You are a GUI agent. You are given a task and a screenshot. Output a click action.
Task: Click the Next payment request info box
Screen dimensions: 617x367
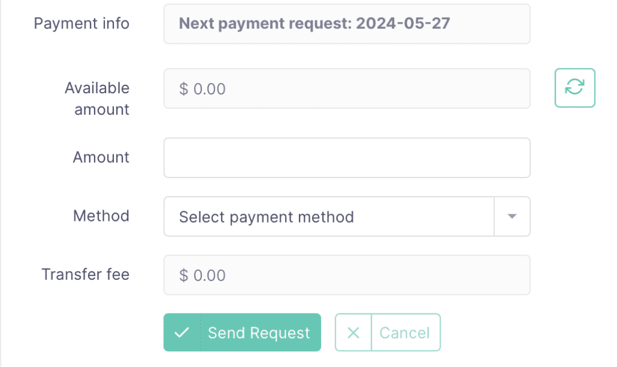(346, 24)
